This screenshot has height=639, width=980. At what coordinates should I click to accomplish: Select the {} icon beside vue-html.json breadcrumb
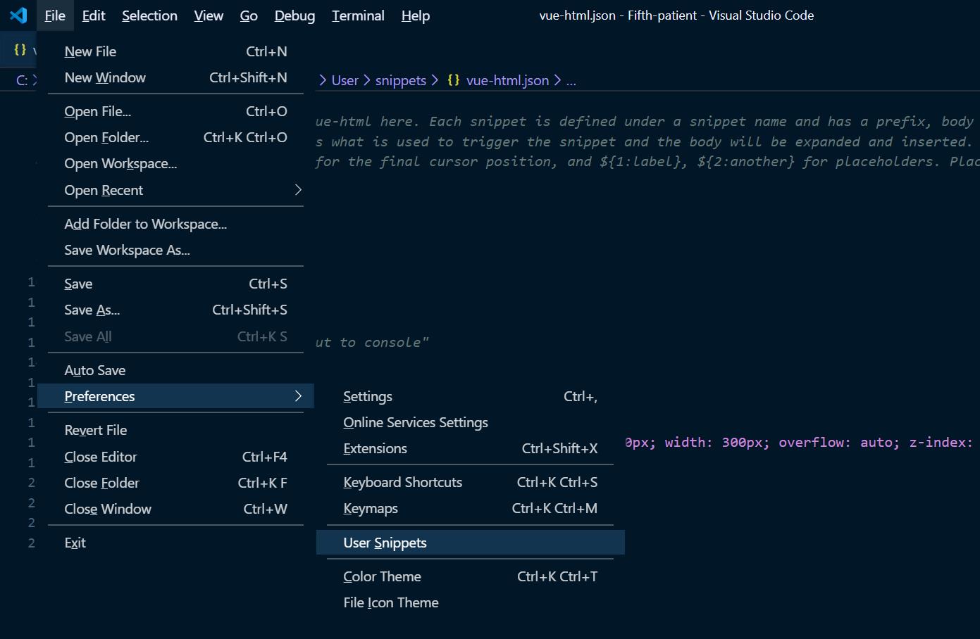pos(454,80)
